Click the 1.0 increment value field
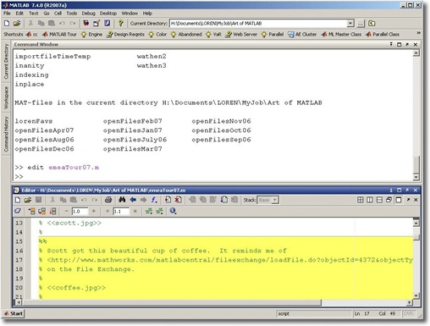Screen dimensions: 430x326 pos(80,211)
